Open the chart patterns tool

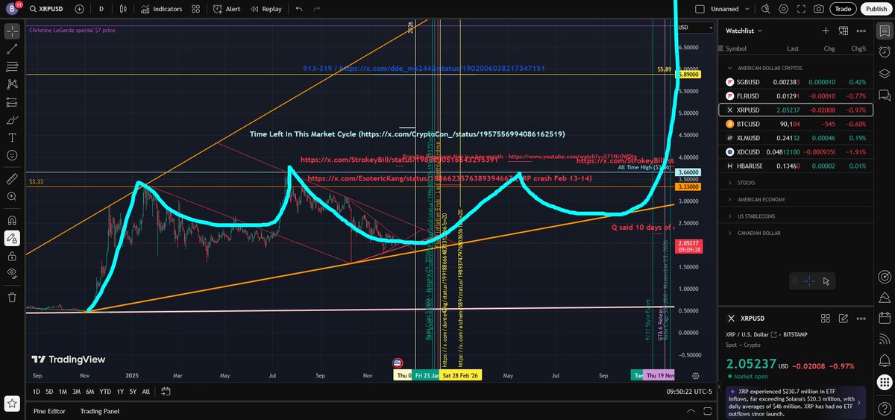12,84
